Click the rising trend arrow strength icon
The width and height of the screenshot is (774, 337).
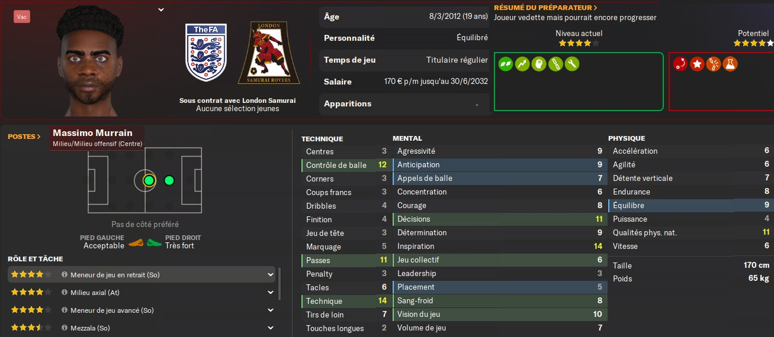(522, 64)
